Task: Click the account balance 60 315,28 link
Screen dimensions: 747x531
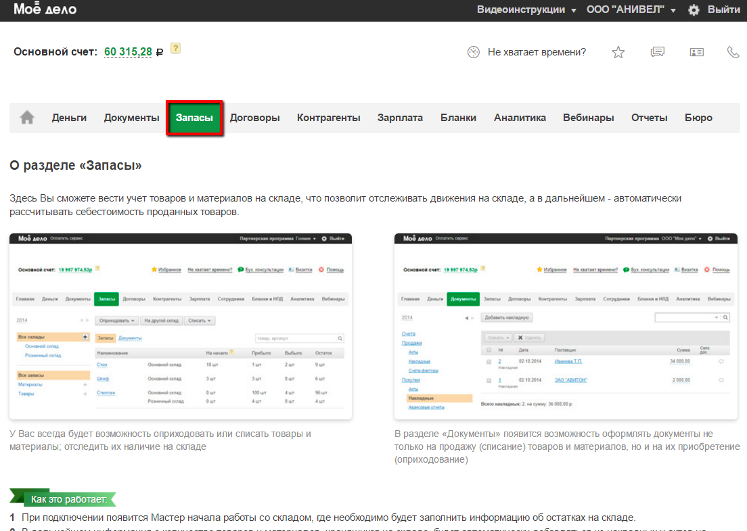Action: (128, 51)
